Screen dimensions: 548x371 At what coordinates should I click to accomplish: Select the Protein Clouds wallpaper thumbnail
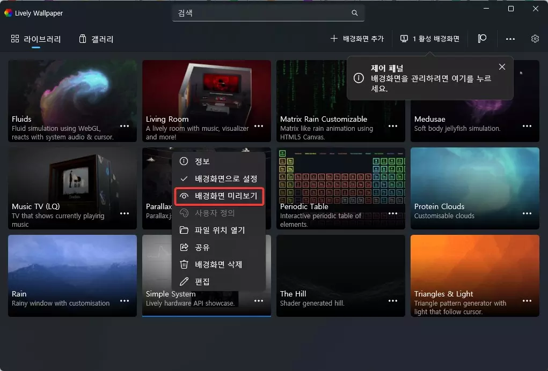[x=474, y=177]
